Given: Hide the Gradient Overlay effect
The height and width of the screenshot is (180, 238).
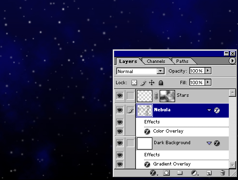Looking at the screenshot, I should pos(119,164).
